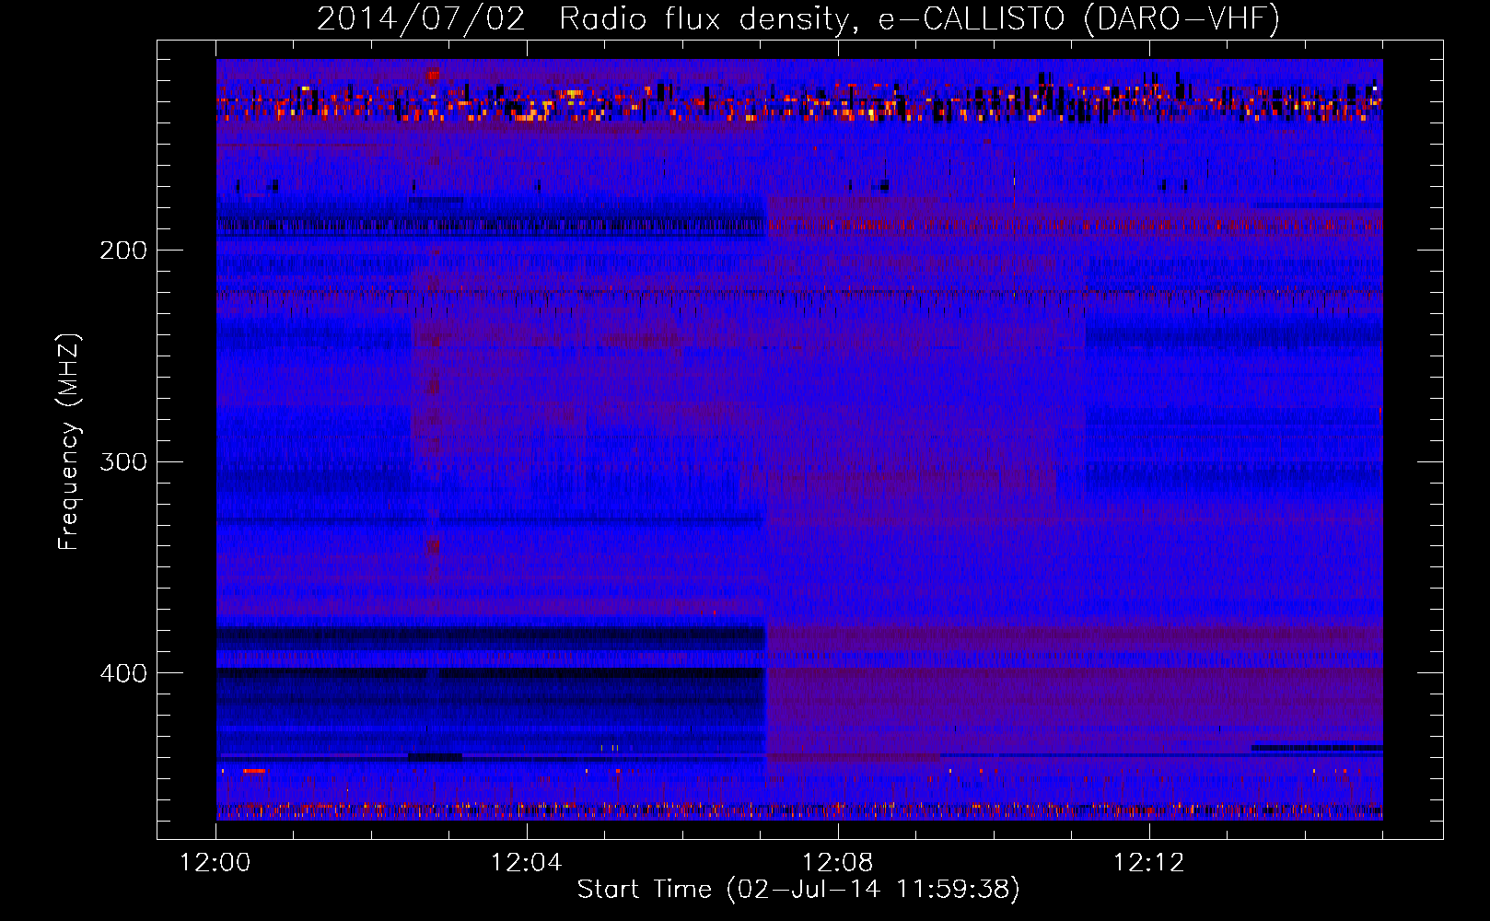Click the 12:12 time axis label
Screen dimensions: 1490x921
pyautogui.click(x=1148, y=863)
